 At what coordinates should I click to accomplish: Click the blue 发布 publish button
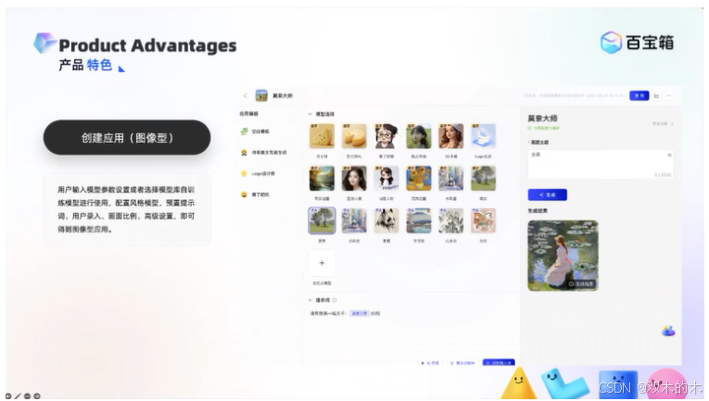pyautogui.click(x=639, y=95)
